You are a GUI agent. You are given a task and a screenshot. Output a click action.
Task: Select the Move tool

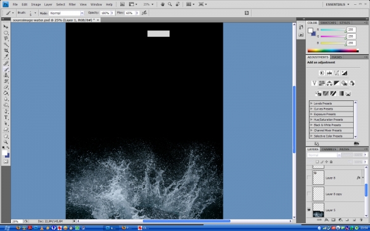coord(6,26)
